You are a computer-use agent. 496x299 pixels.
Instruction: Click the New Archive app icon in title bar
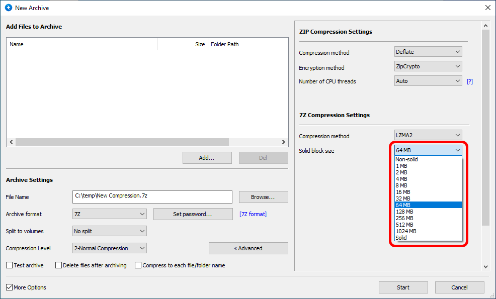point(8,8)
